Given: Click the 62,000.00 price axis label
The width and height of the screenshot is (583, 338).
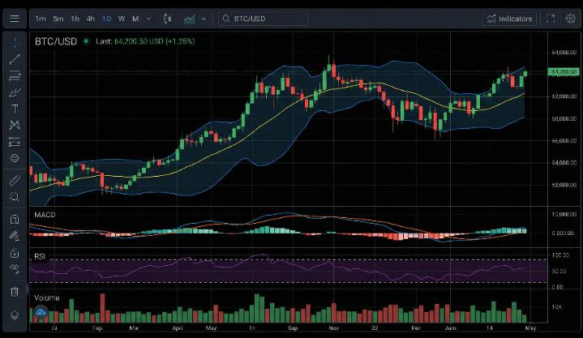Looking at the screenshot, I should coord(564,96).
